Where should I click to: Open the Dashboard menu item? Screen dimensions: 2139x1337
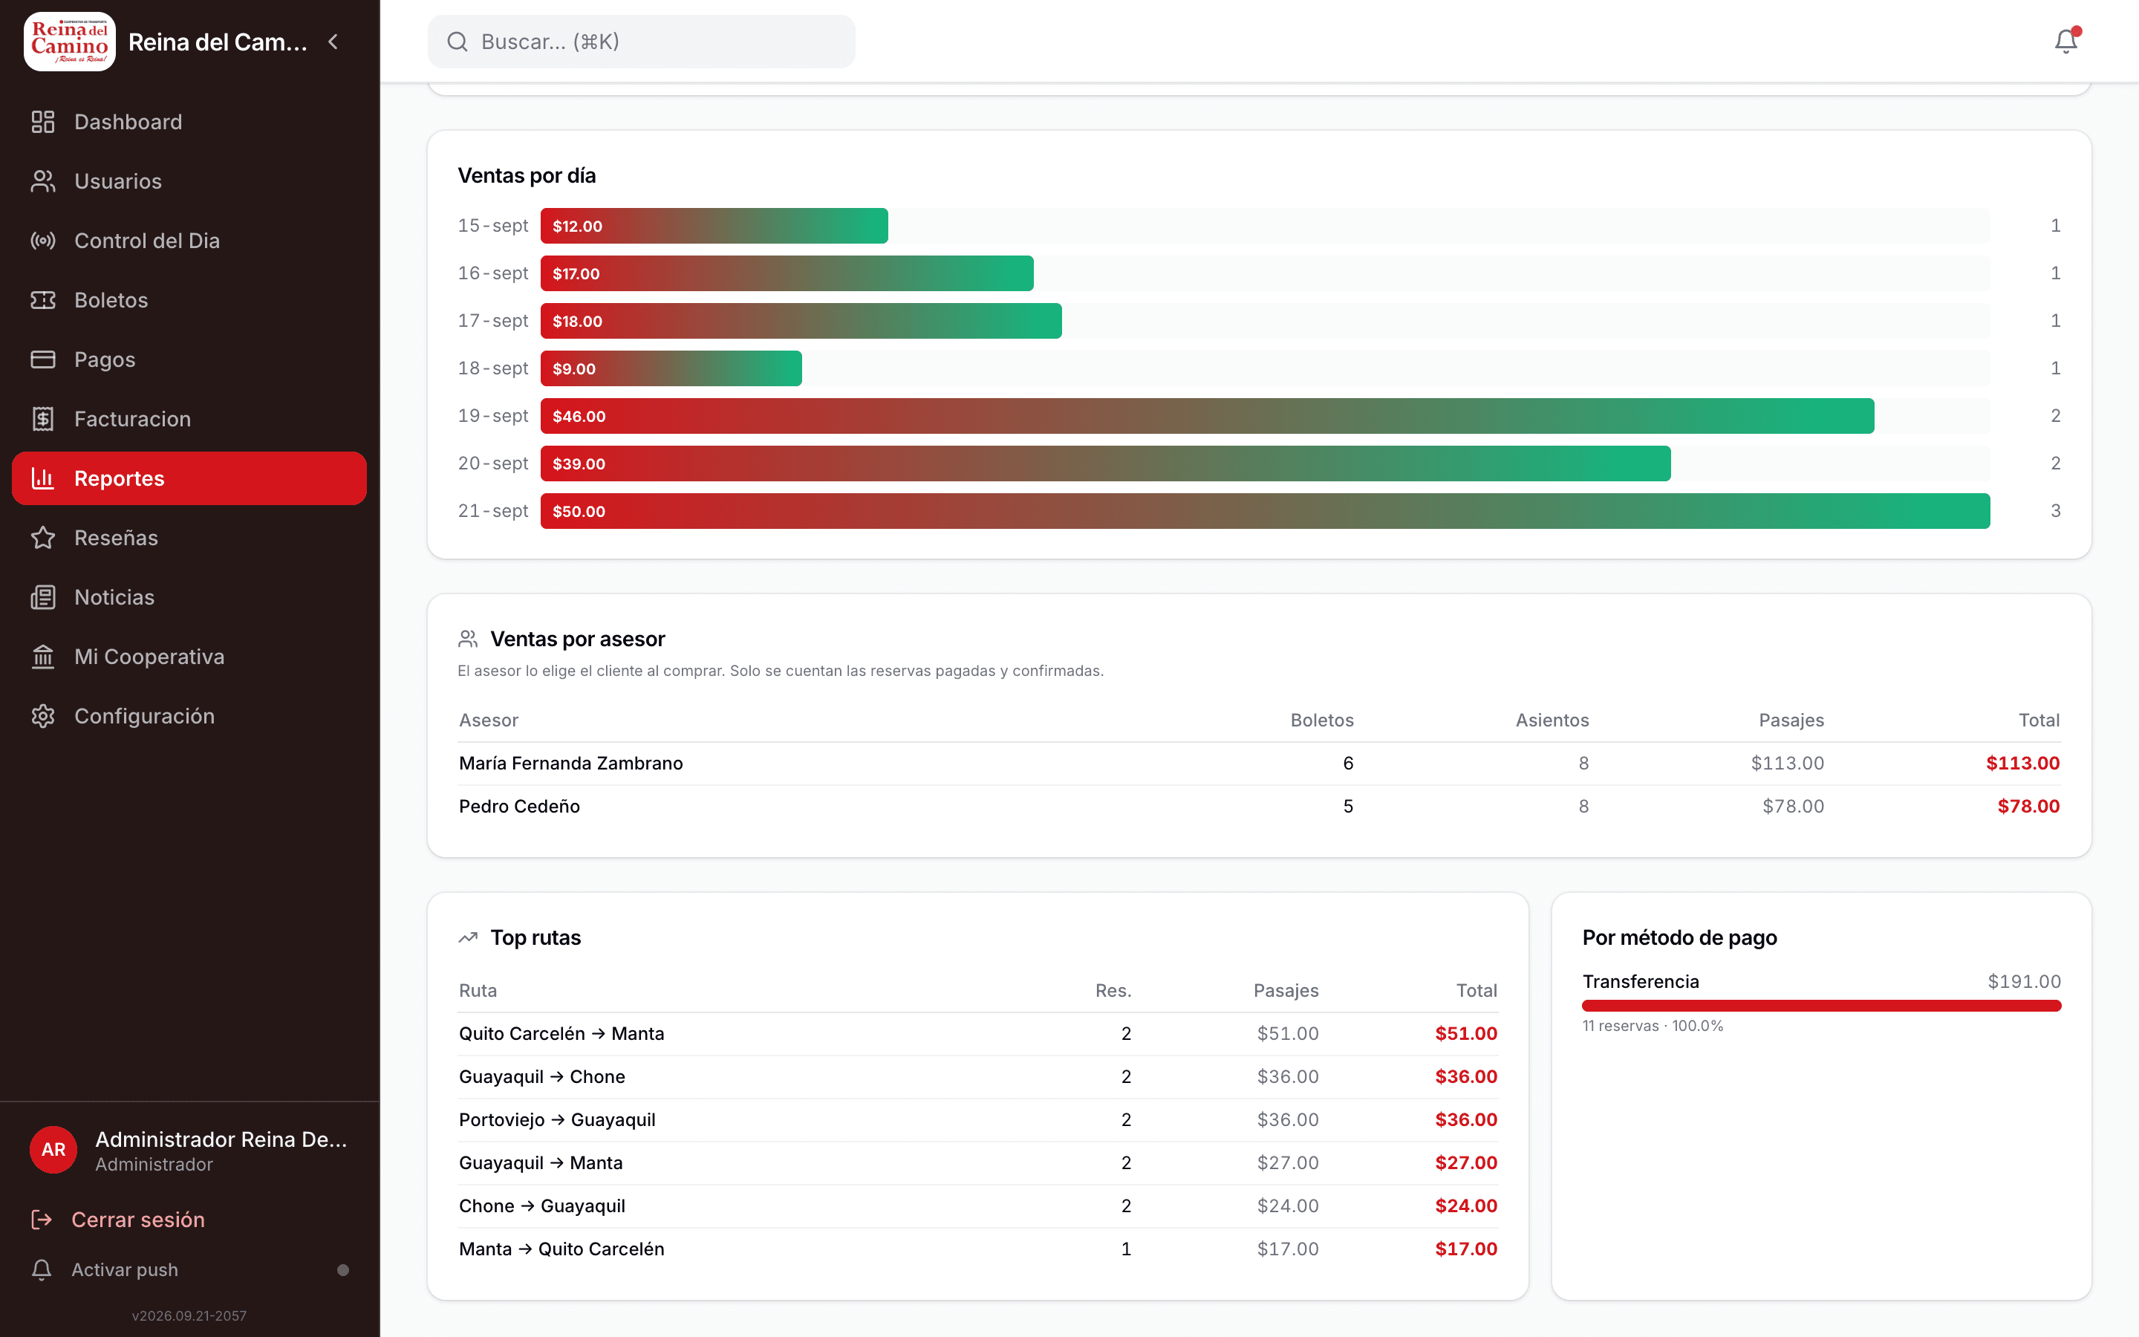189,122
